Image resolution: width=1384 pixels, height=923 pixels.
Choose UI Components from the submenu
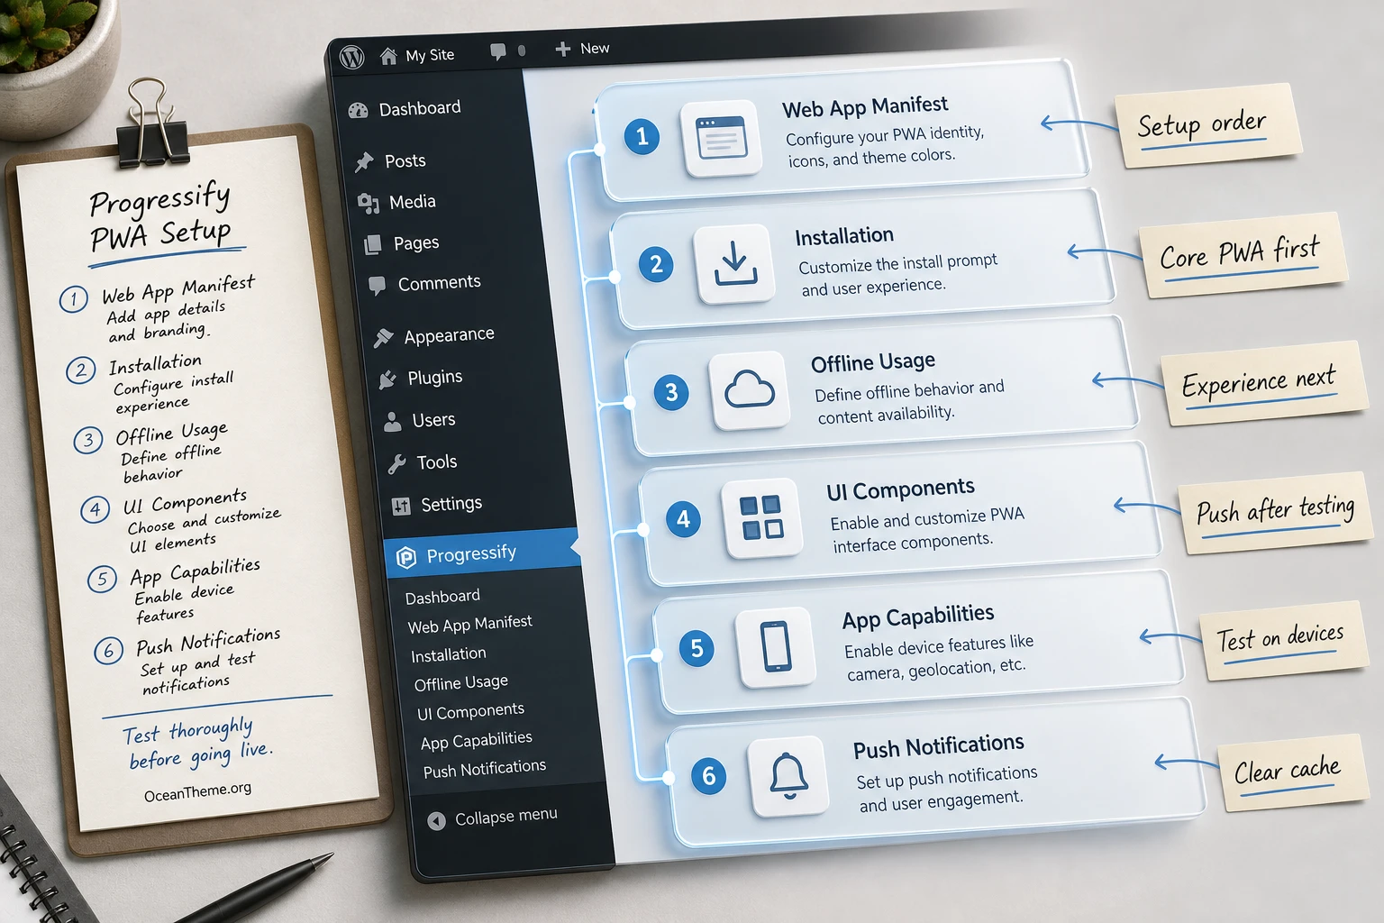[x=470, y=712]
